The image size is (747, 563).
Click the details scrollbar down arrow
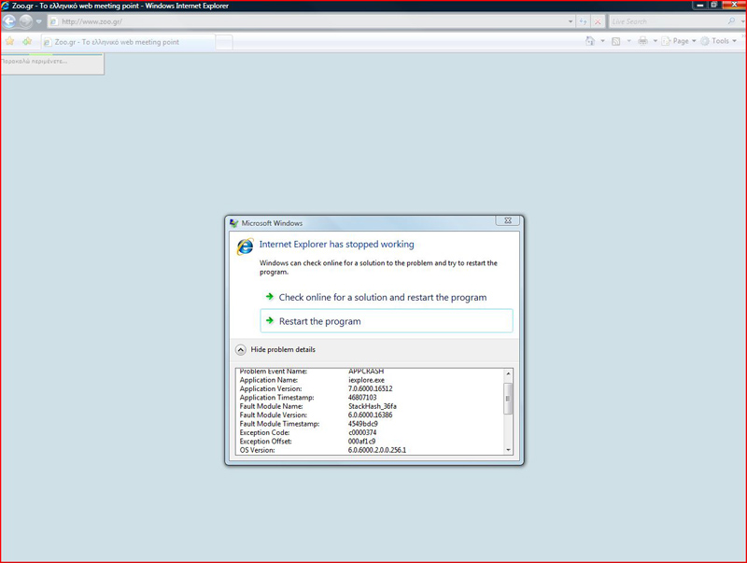click(x=508, y=450)
